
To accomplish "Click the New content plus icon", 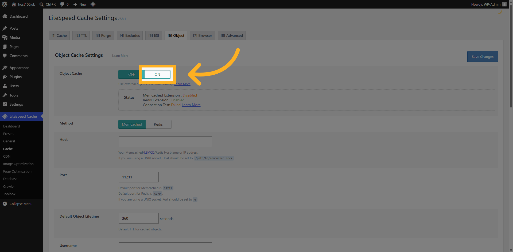I will (75, 4).
